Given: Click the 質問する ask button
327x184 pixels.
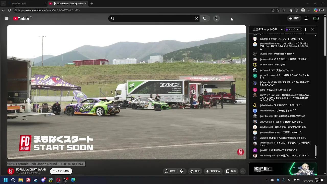Looking at the screenshot, I should (x=213, y=171).
